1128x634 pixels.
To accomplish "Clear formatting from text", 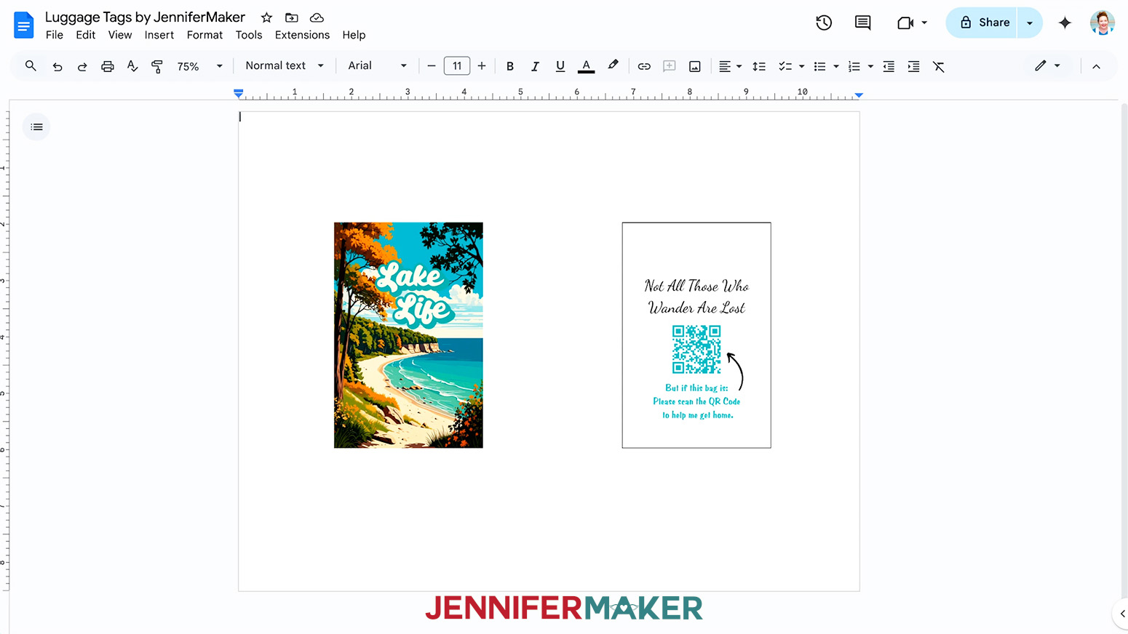I will point(939,66).
